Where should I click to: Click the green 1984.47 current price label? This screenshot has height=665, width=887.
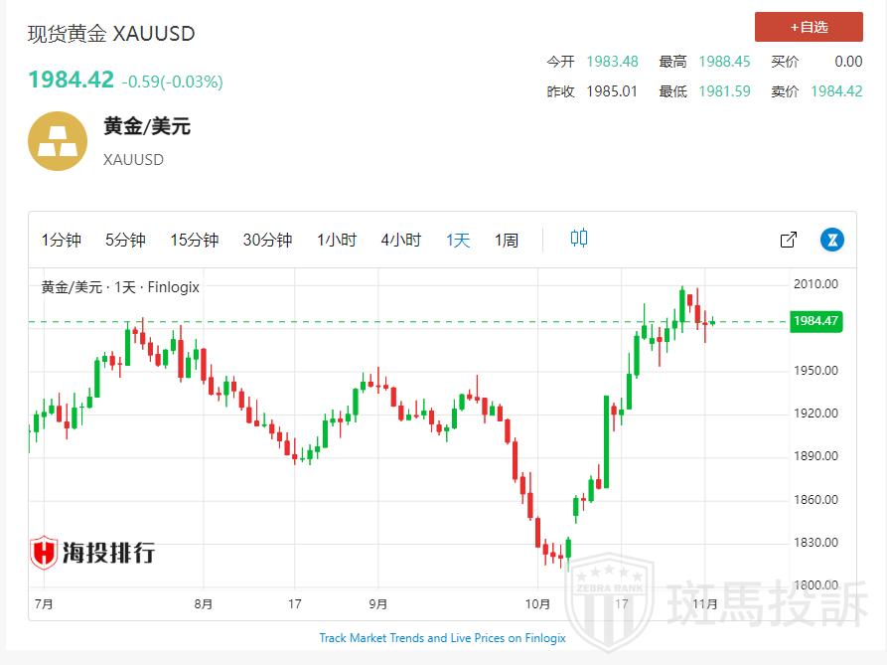[x=815, y=321]
